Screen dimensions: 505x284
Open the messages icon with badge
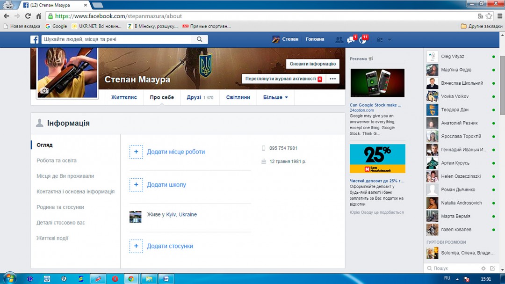point(351,40)
